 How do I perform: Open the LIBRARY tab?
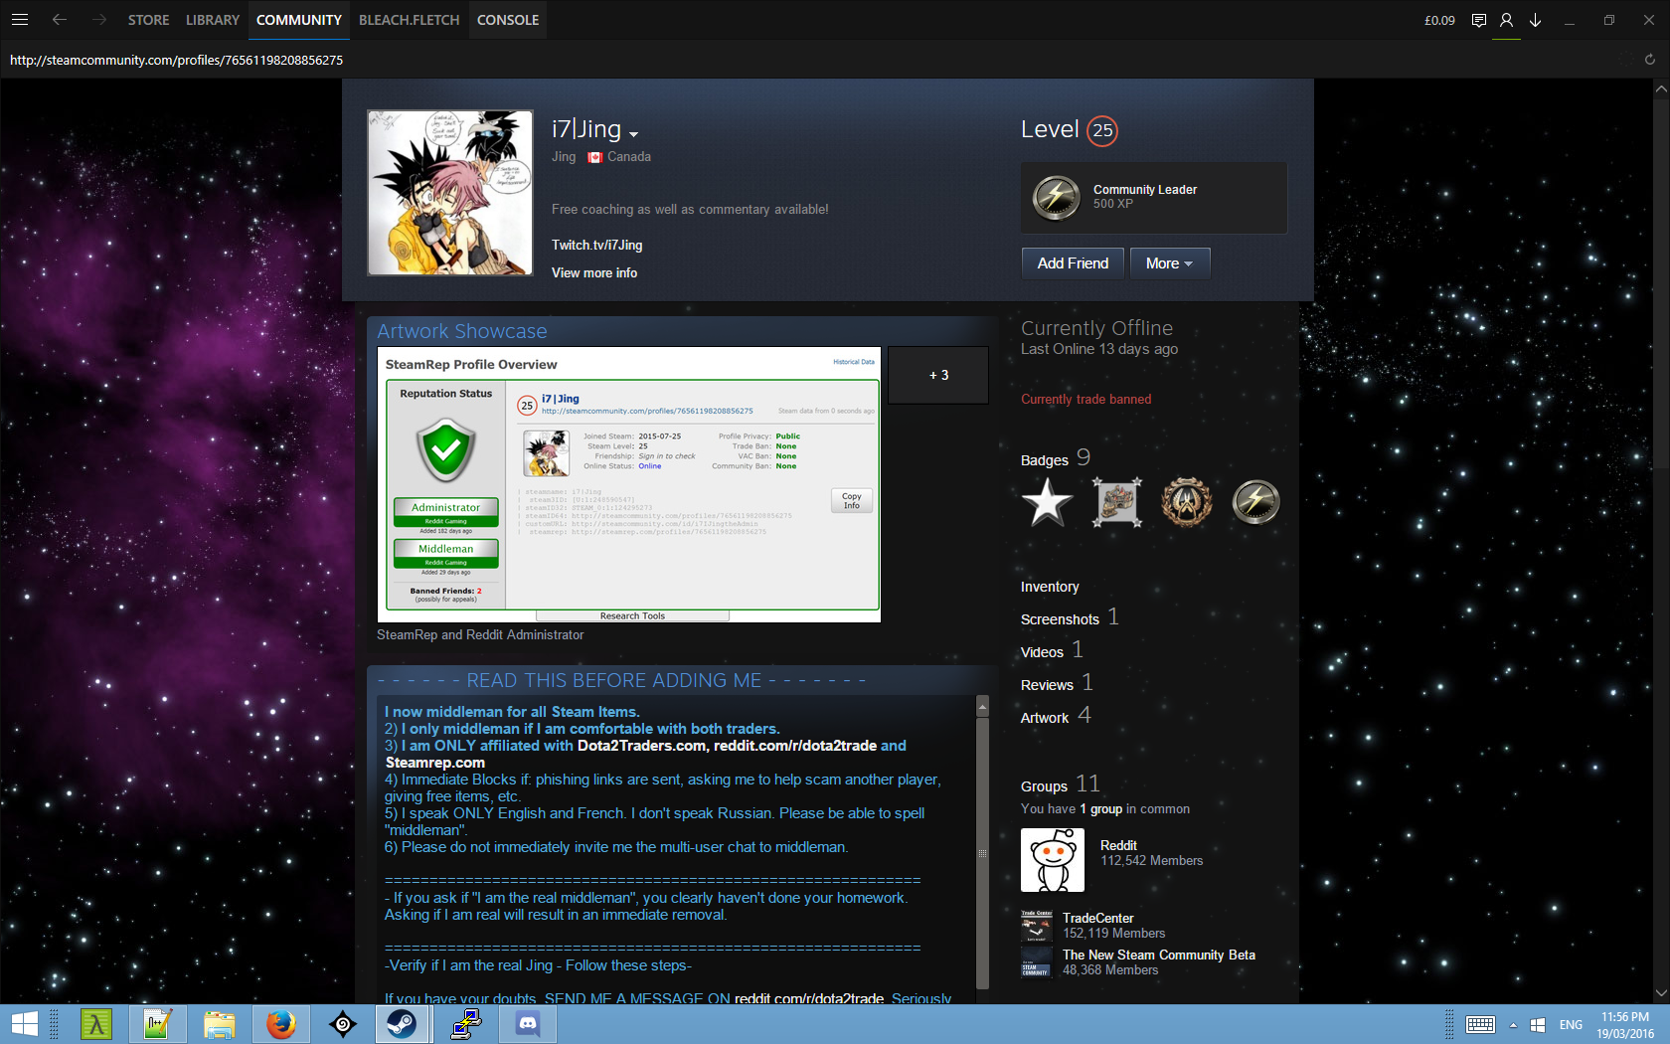(212, 20)
